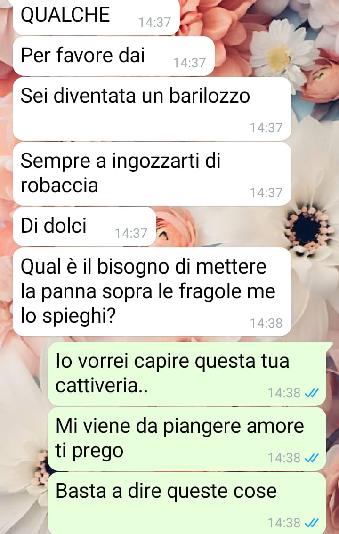Tap the 'Io vorrei capire questa tua cattiveria' reply

tap(186, 374)
